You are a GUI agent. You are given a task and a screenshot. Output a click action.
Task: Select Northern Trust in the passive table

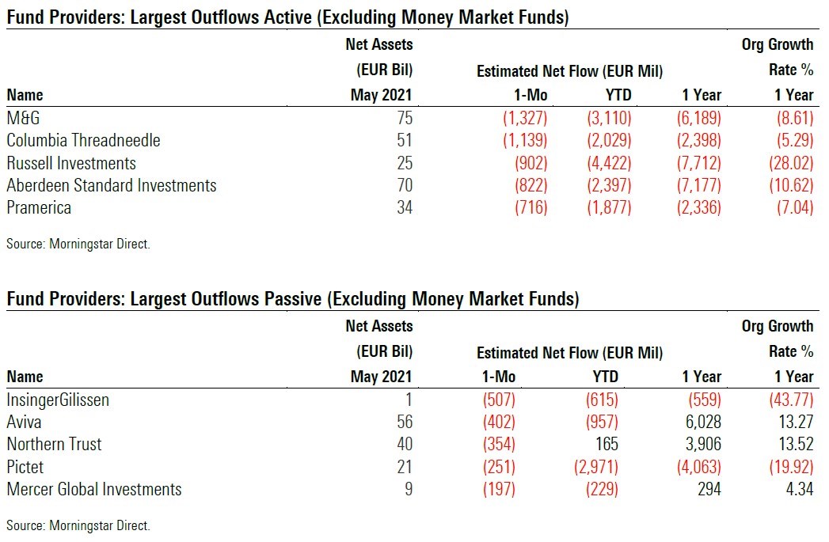(54, 445)
